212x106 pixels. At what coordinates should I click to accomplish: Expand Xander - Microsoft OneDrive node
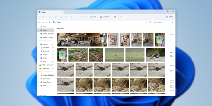point(39,34)
